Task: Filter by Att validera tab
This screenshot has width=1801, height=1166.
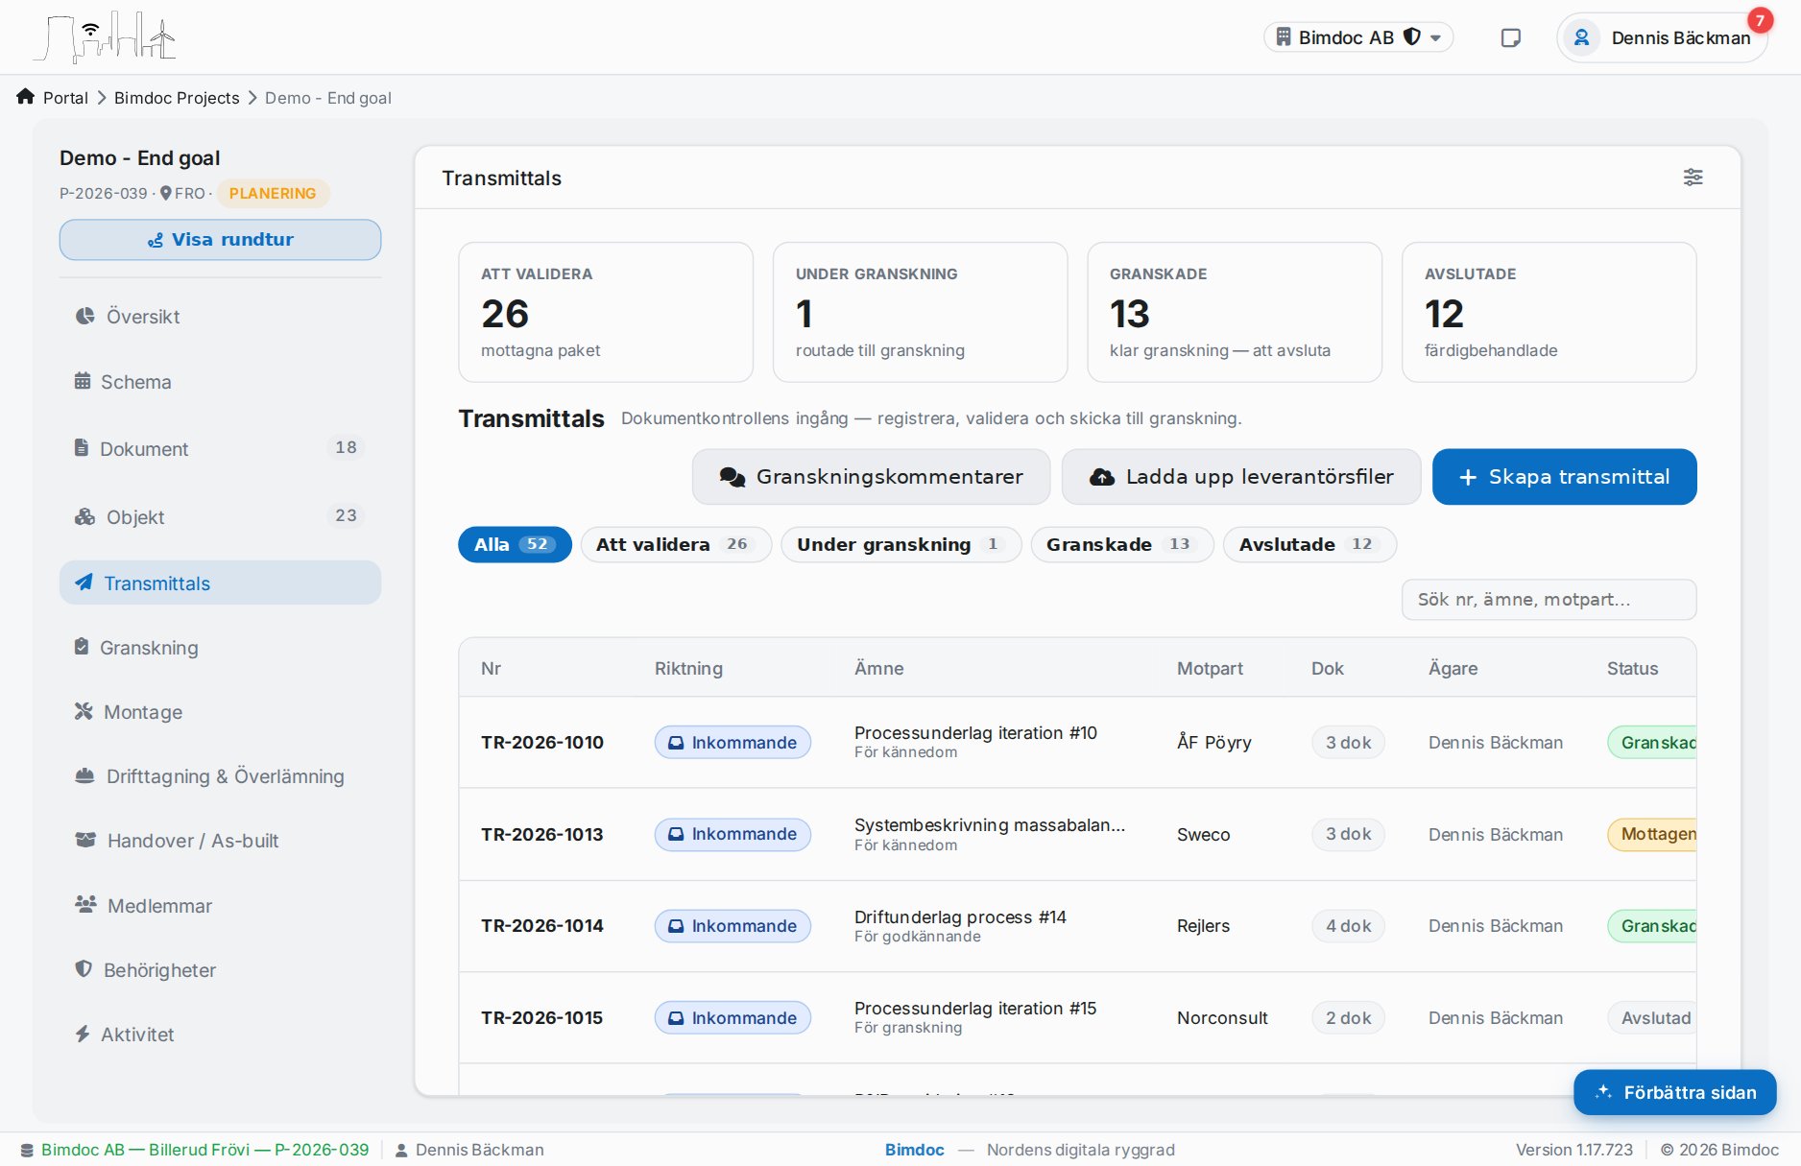Action: [x=676, y=544]
